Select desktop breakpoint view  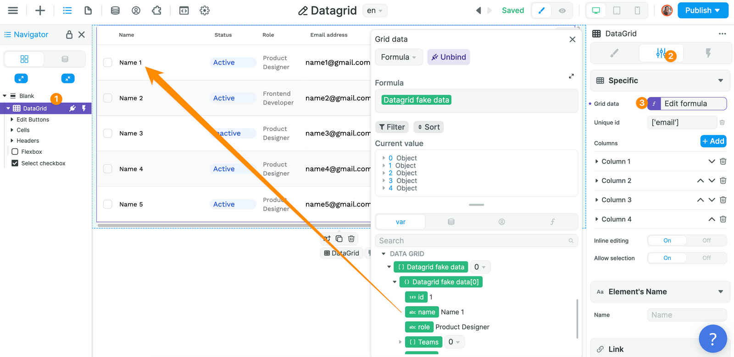point(596,11)
